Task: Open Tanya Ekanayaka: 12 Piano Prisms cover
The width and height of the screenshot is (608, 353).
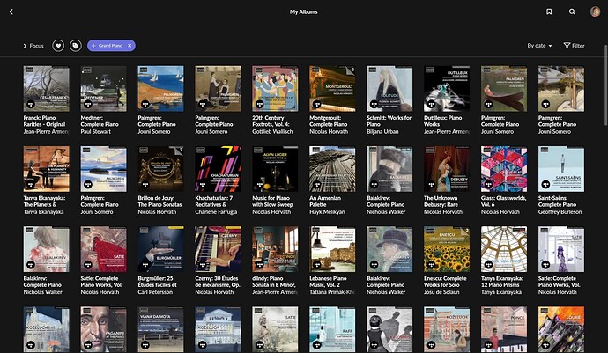Action: pos(504,249)
